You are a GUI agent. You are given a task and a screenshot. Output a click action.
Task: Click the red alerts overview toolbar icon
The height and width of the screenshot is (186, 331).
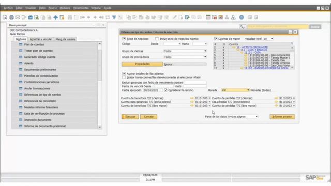point(215,17)
